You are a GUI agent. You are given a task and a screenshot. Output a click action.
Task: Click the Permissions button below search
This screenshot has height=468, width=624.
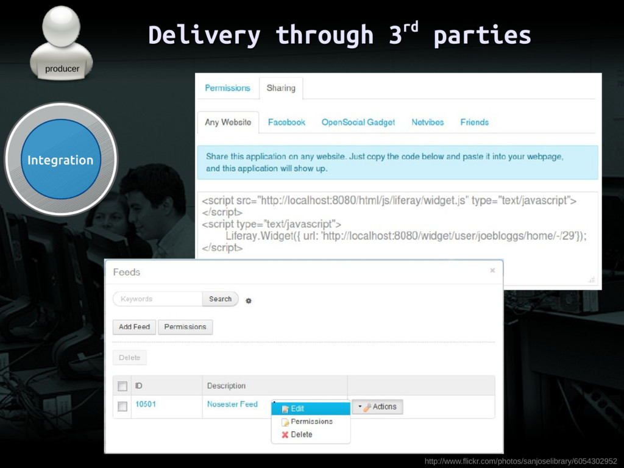pos(185,327)
